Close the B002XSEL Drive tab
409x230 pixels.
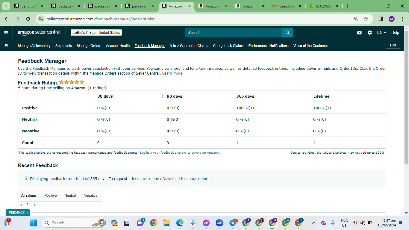pos(337,6)
